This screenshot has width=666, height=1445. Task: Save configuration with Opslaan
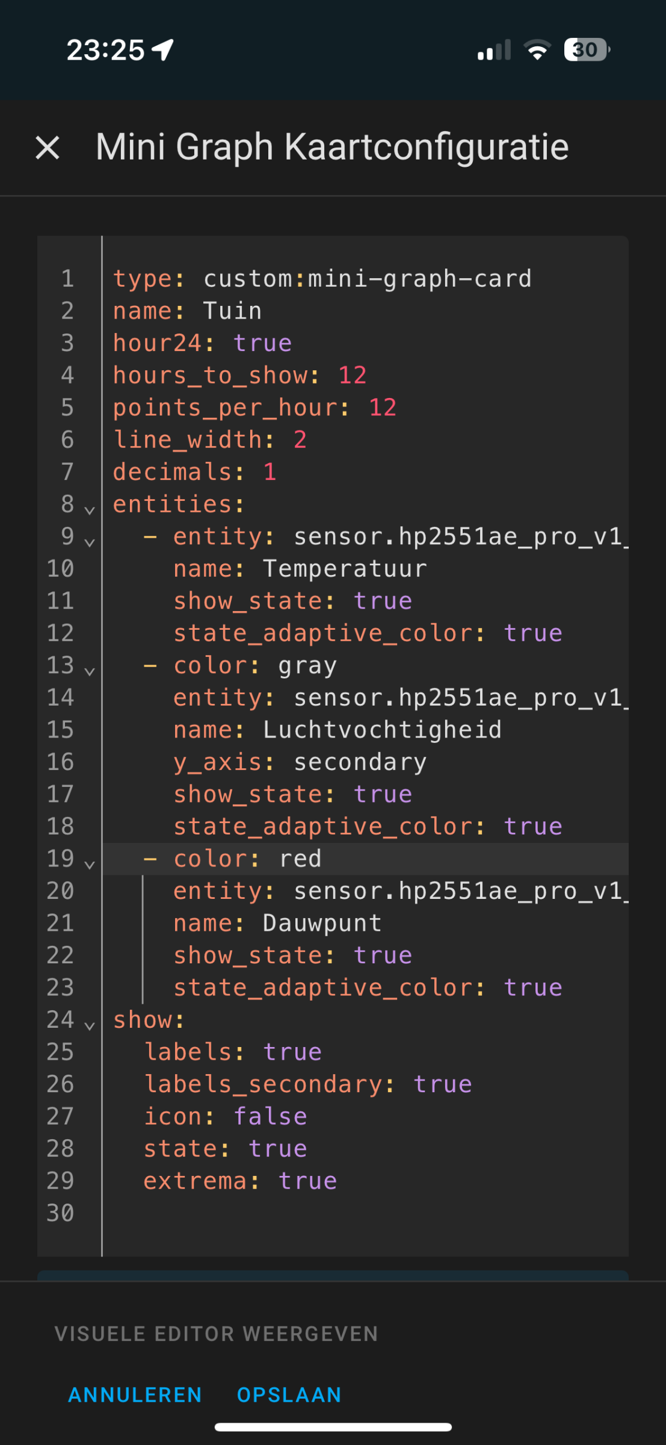[289, 1394]
